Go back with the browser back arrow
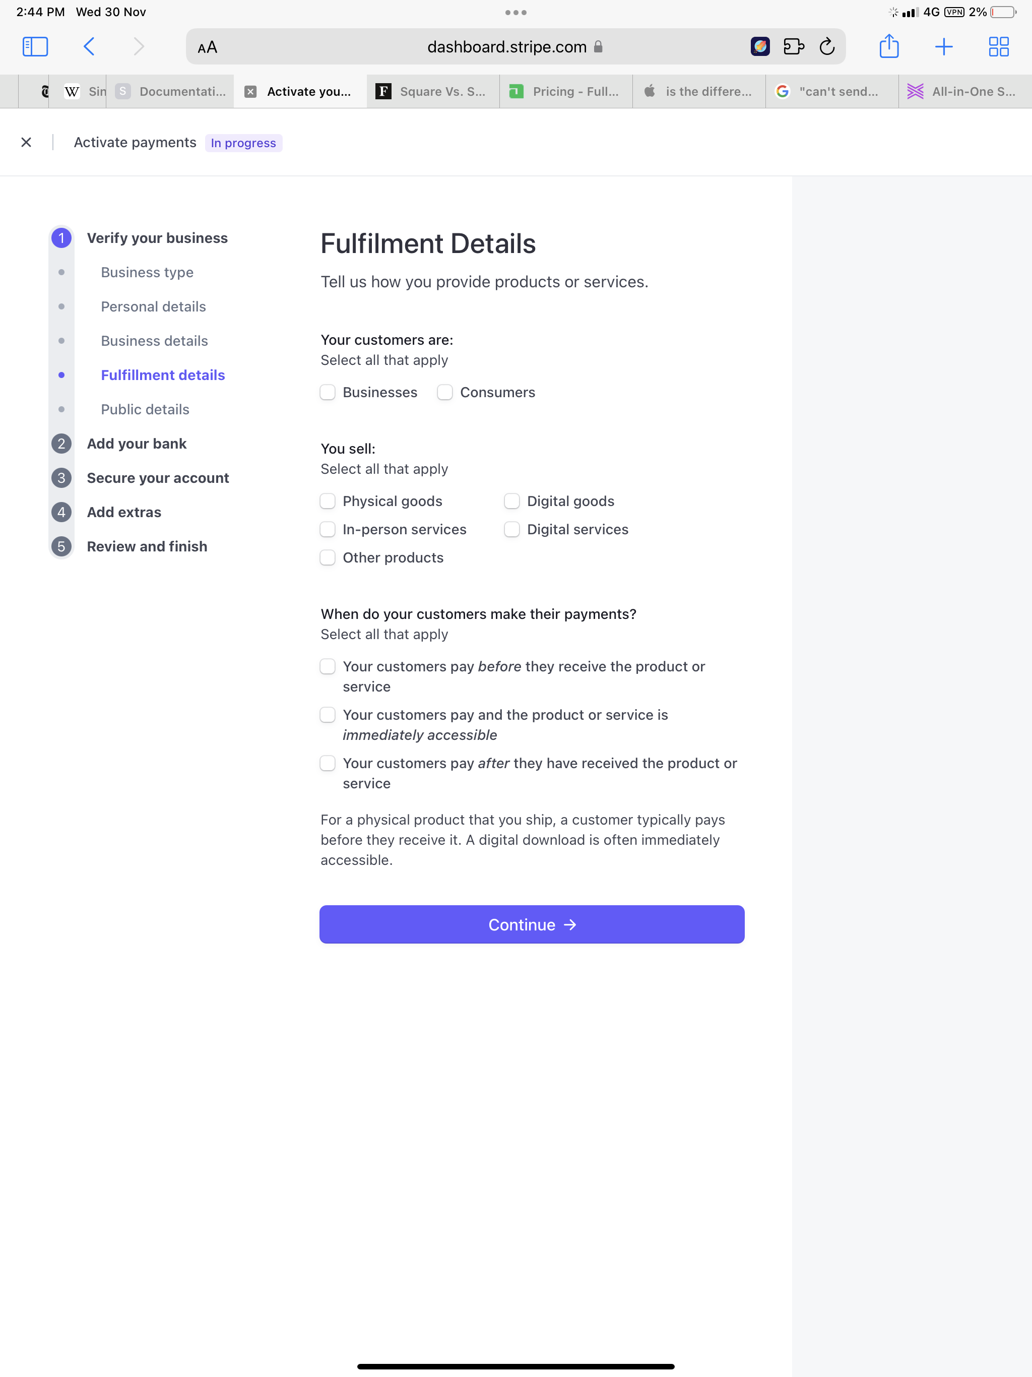Image resolution: width=1032 pixels, height=1377 pixels. [90, 47]
